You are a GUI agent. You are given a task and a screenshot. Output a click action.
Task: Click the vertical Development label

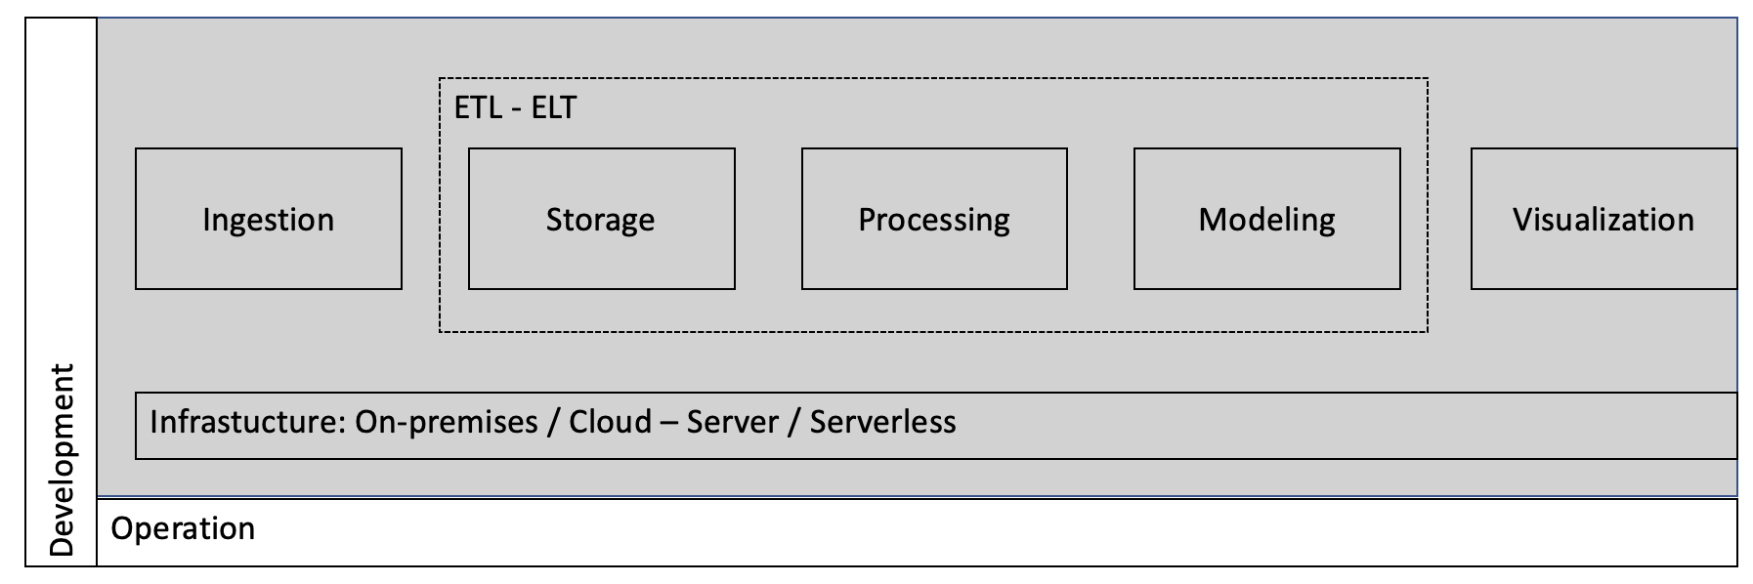tap(62, 460)
